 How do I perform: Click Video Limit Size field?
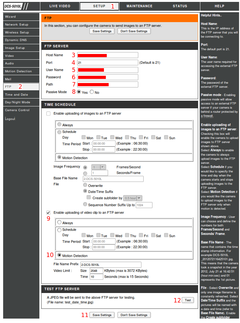97,271
